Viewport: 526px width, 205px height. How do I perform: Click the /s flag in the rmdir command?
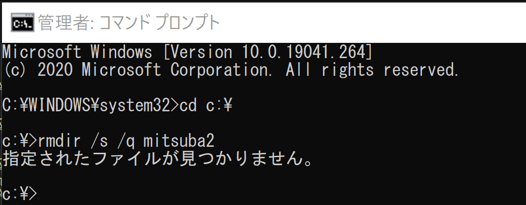point(99,141)
